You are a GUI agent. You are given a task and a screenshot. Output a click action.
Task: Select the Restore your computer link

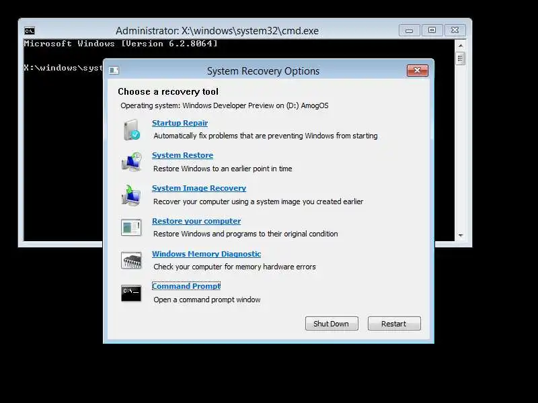click(196, 221)
